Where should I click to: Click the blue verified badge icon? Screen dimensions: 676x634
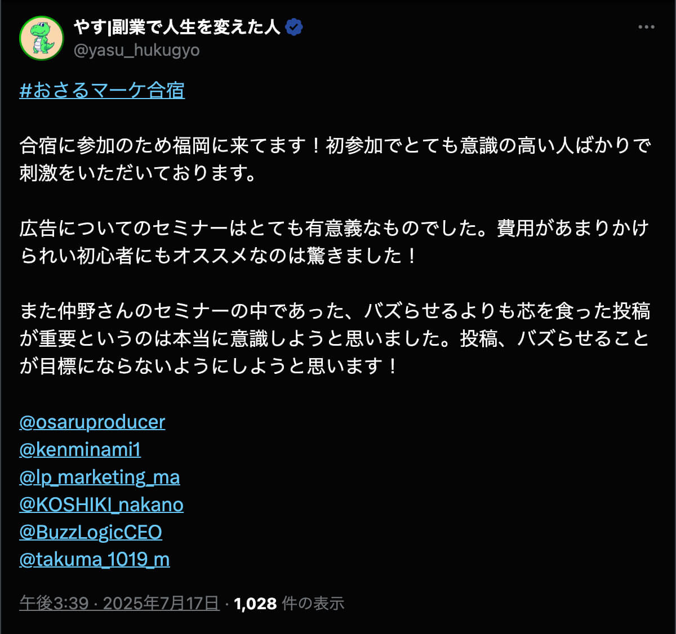coord(294,27)
